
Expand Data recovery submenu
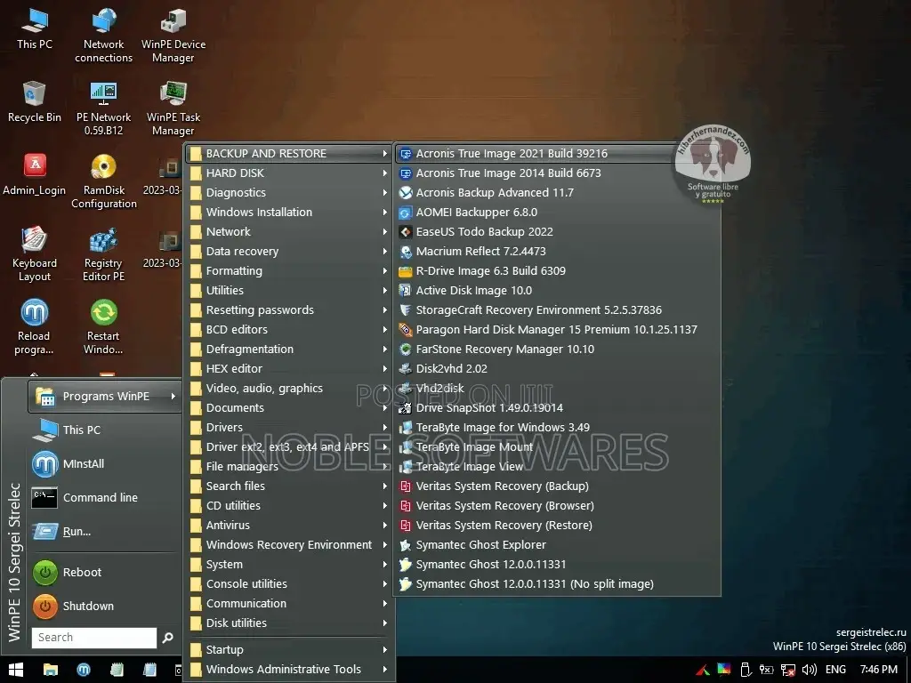(x=289, y=252)
